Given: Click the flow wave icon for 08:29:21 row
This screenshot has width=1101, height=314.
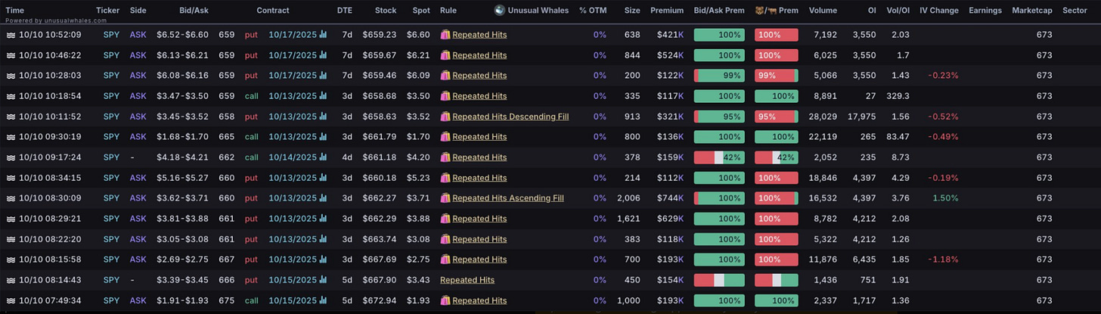Looking at the screenshot, I should click(11, 219).
